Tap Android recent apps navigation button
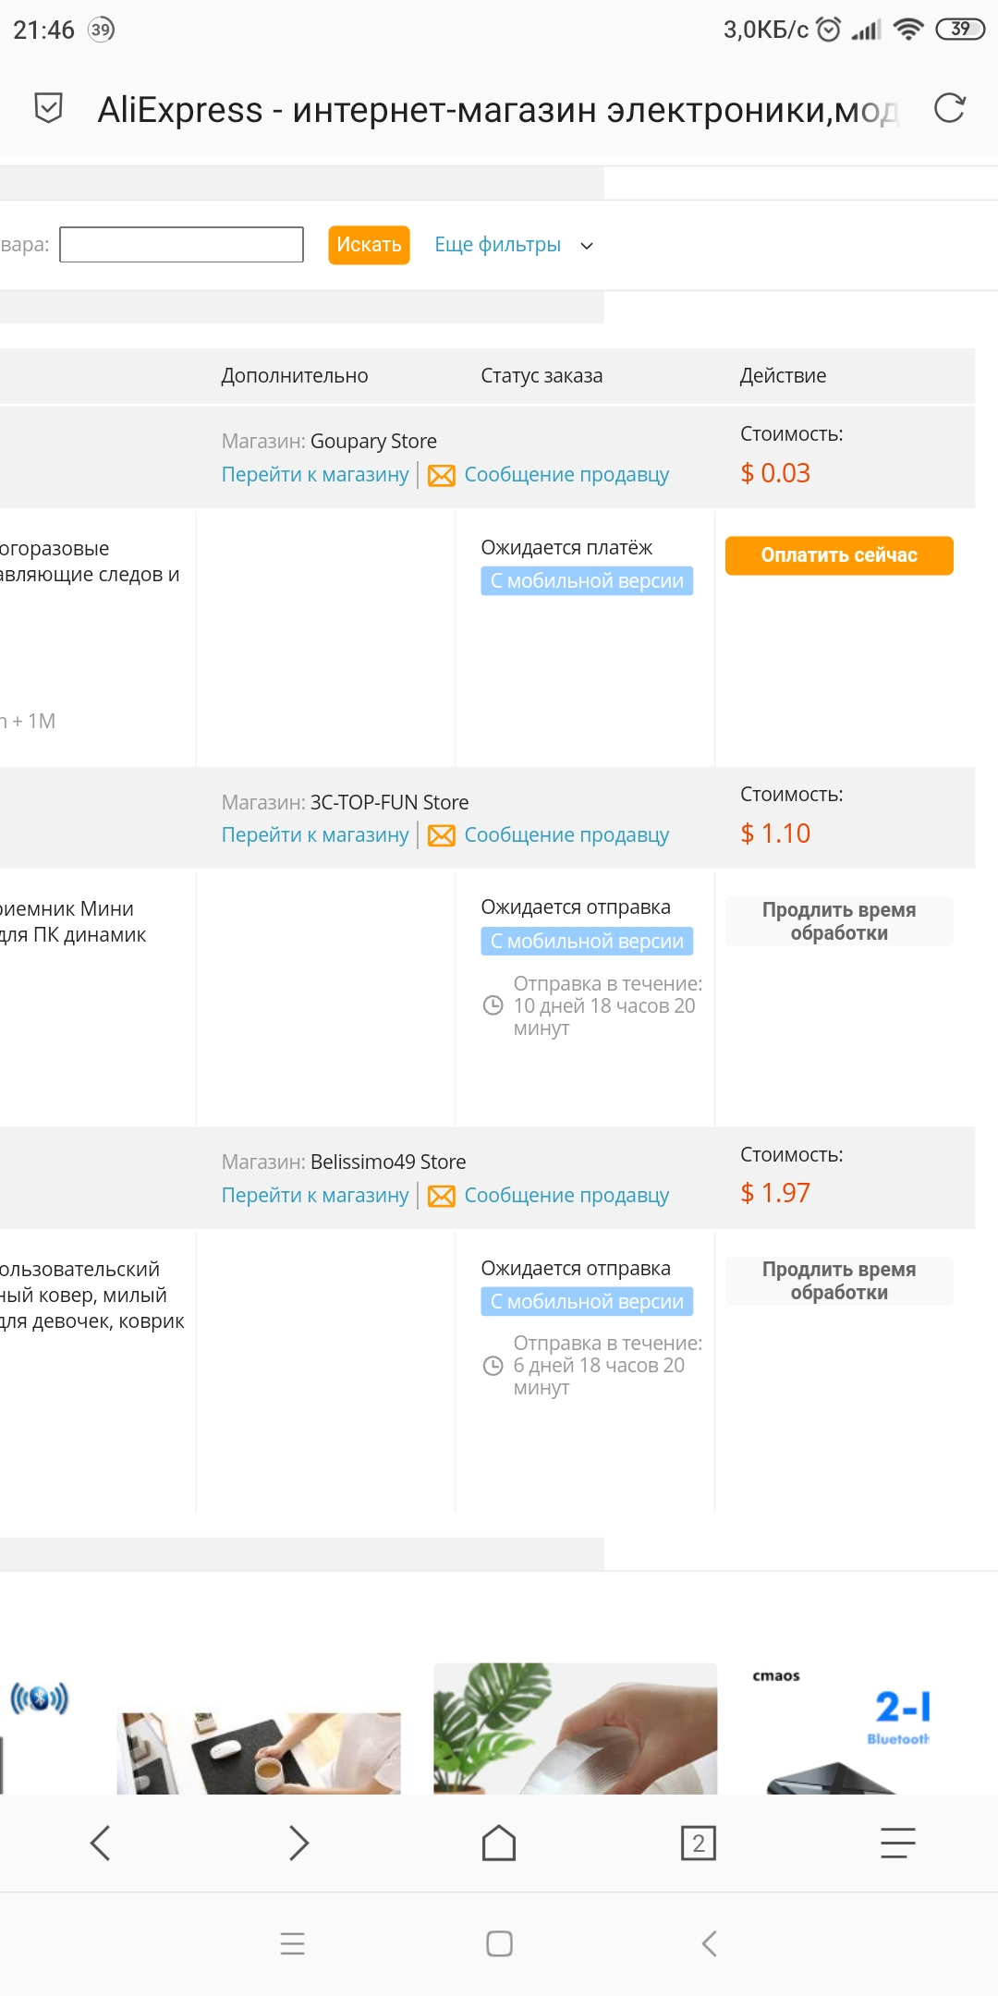 click(292, 1943)
